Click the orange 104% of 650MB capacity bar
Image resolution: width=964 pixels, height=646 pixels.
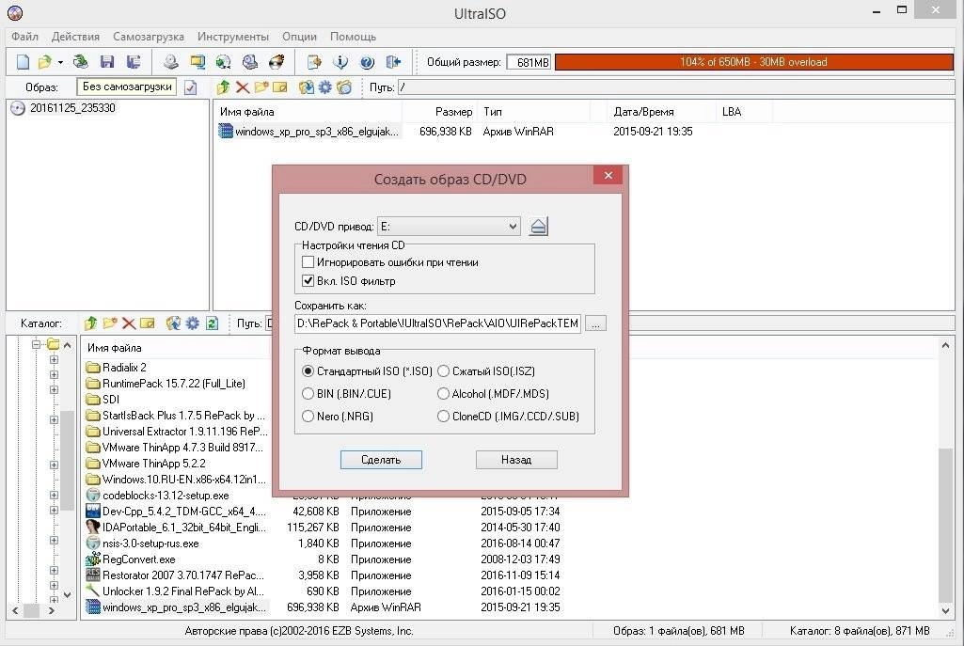pos(753,62)
